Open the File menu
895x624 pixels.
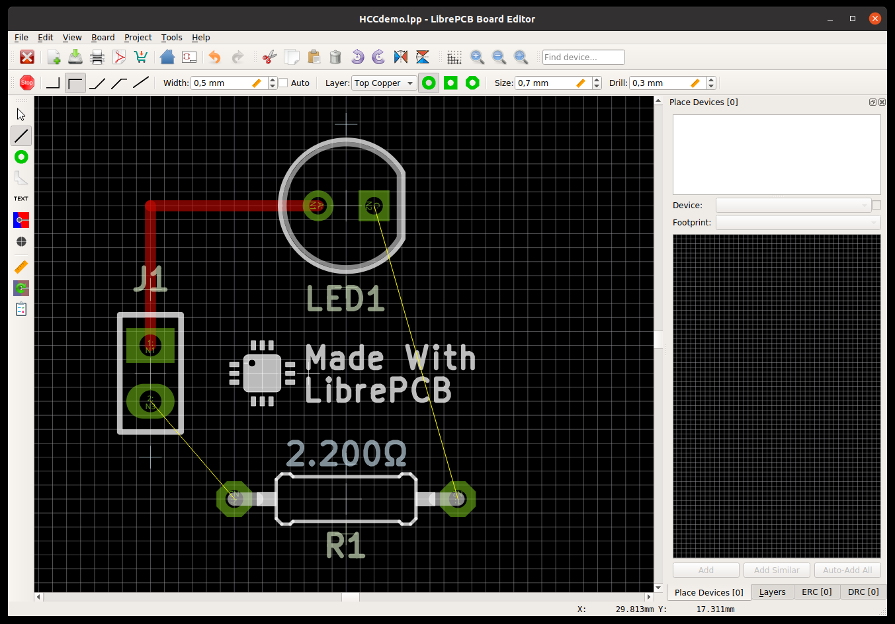click(x=21, y=38)
